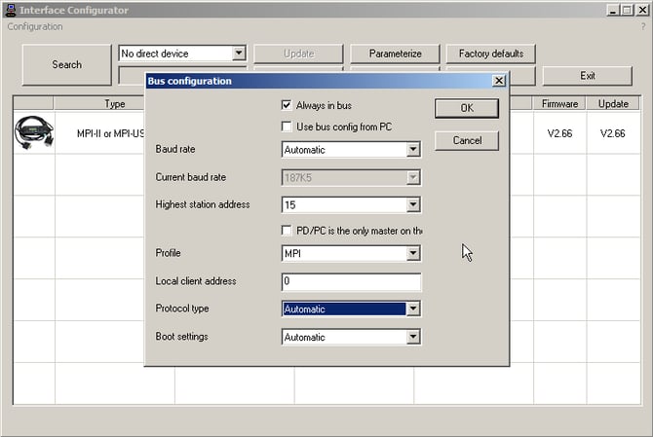Screen dimensions: 653x437
Task: Enable Use bus config from PC
Action: [x=287, y=127]
